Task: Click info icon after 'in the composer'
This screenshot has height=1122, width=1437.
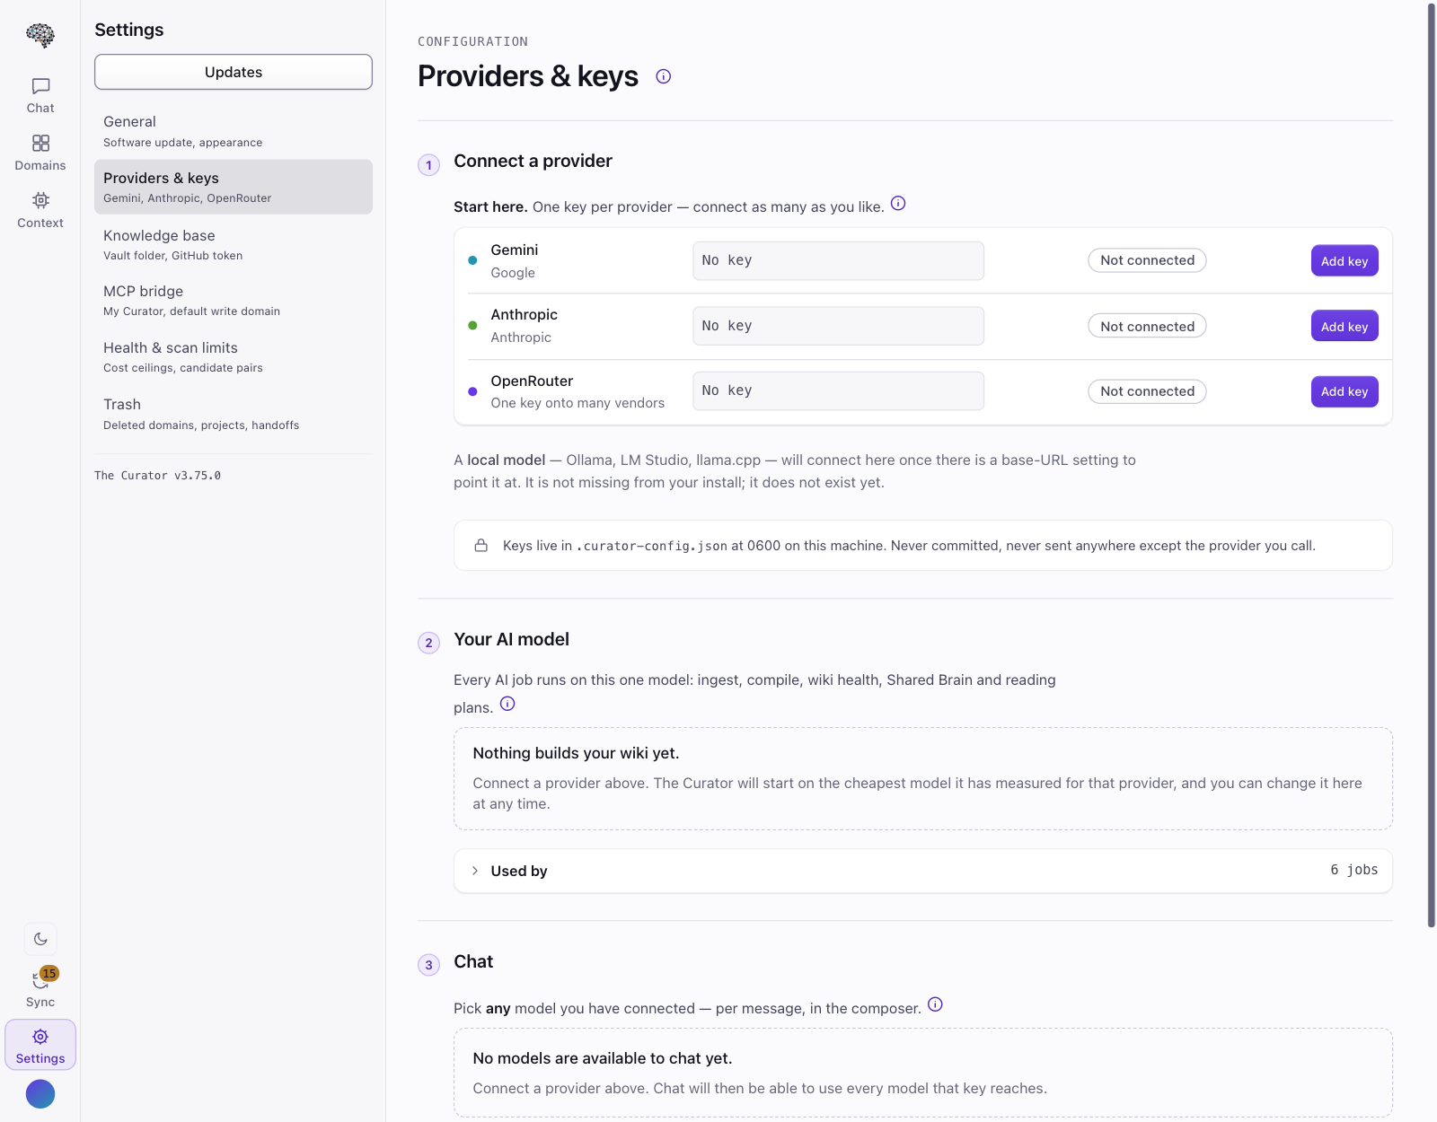Action: click(935, 1004)
